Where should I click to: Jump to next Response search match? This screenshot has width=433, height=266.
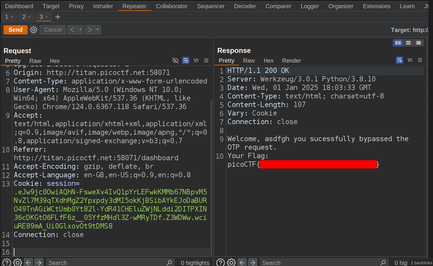pos(253,263)
